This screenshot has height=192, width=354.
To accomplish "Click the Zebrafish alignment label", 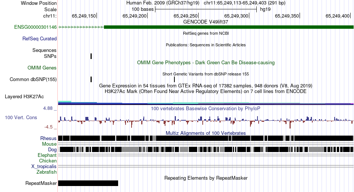I will point(47,172).
